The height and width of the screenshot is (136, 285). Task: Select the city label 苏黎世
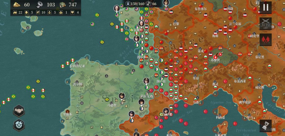pos(215,60)
